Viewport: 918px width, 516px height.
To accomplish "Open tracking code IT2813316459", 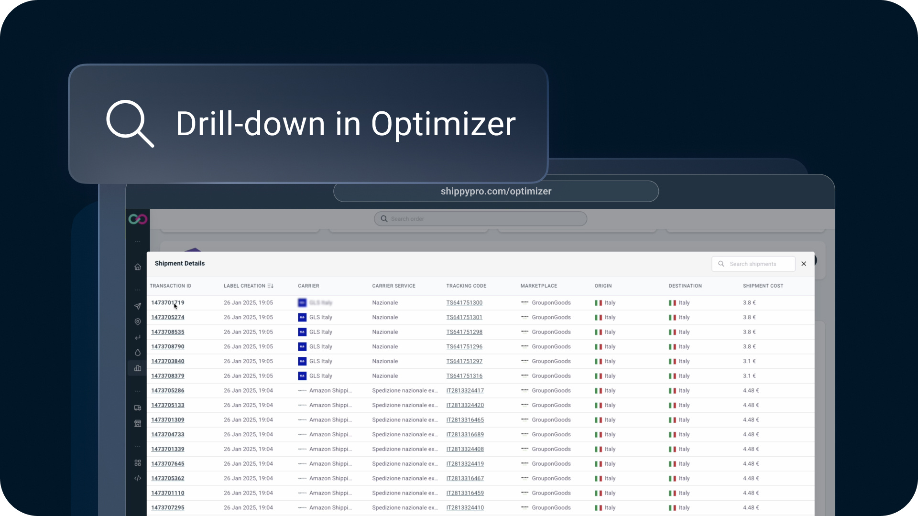I will coord(465,493).
